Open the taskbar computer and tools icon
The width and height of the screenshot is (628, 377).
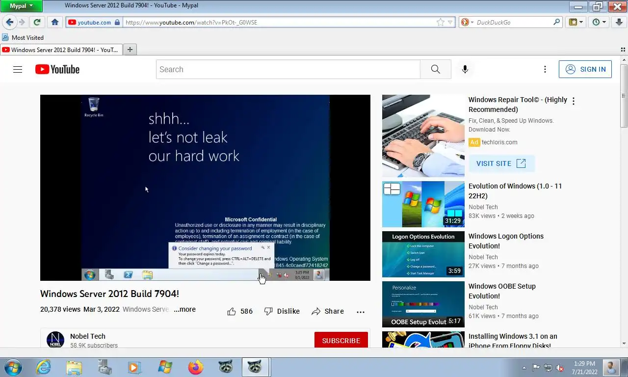(x=105, y=367)
